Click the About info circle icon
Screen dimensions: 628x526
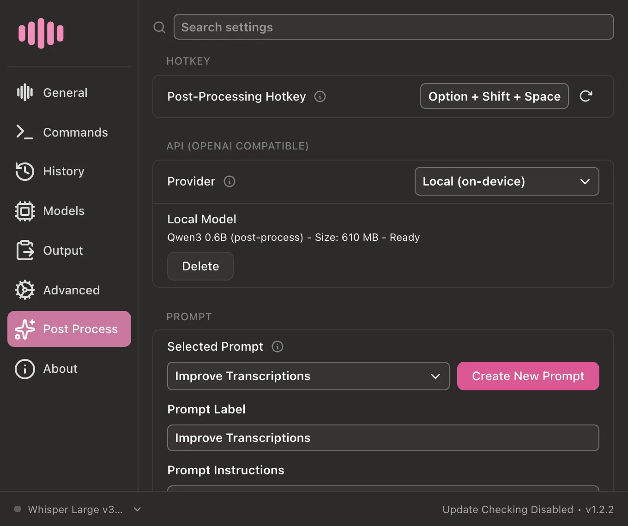[25, 369]
